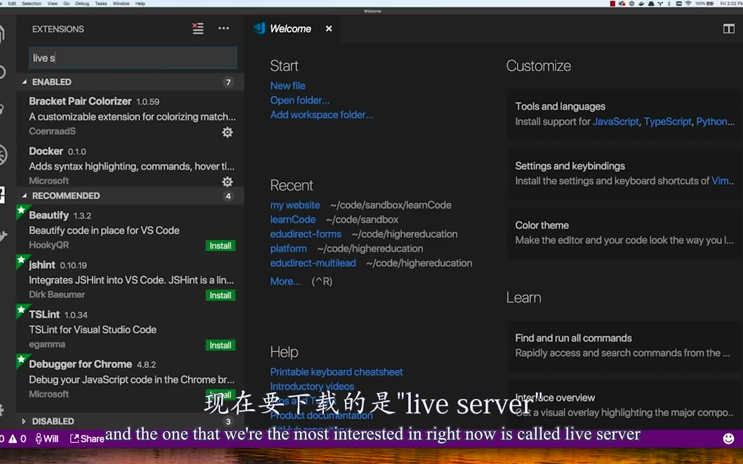Click the TypeScript language support link

pos(668,122)
